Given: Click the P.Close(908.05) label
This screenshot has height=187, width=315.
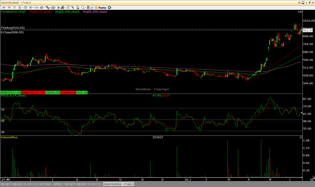Looking at the screenshot, I should 12,32.
